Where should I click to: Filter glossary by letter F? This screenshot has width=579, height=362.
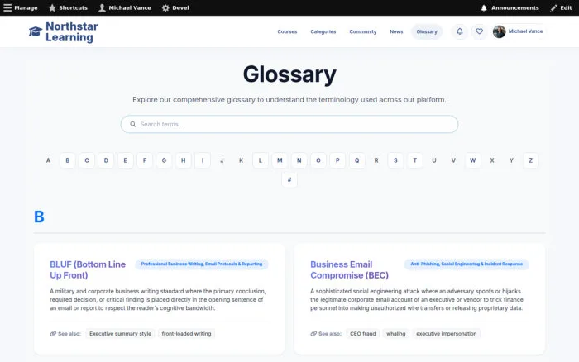click(x=145, y=160)
